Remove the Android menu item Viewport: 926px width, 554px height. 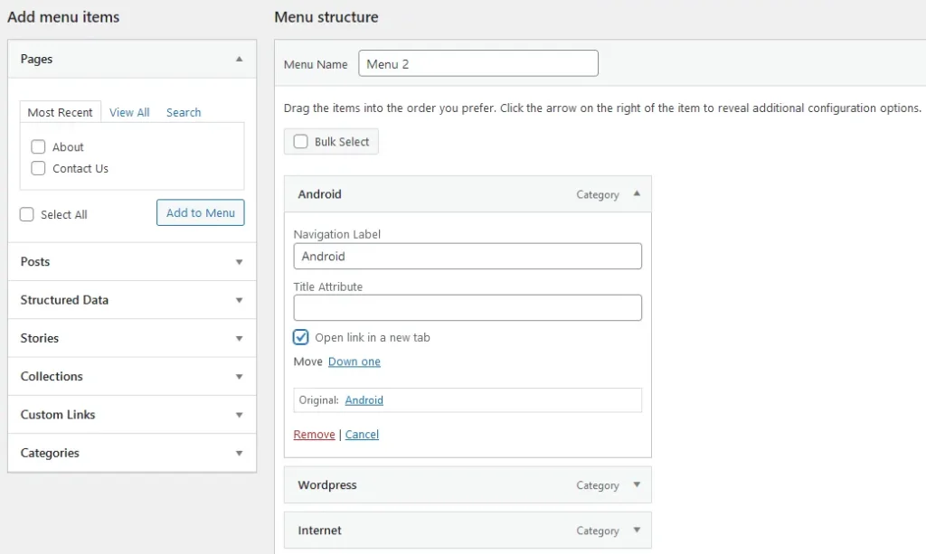(x=314, y=434)
